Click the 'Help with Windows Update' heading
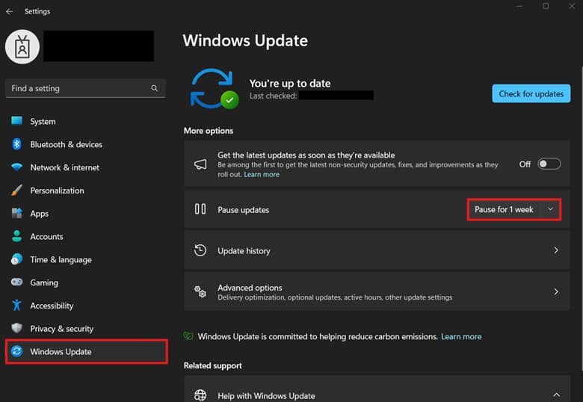583x402 pixels. pyautogui.click(x=266, y=396)
